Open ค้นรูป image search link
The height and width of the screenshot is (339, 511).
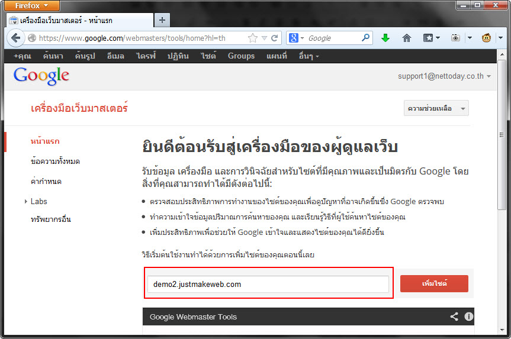tap(85, 56)
